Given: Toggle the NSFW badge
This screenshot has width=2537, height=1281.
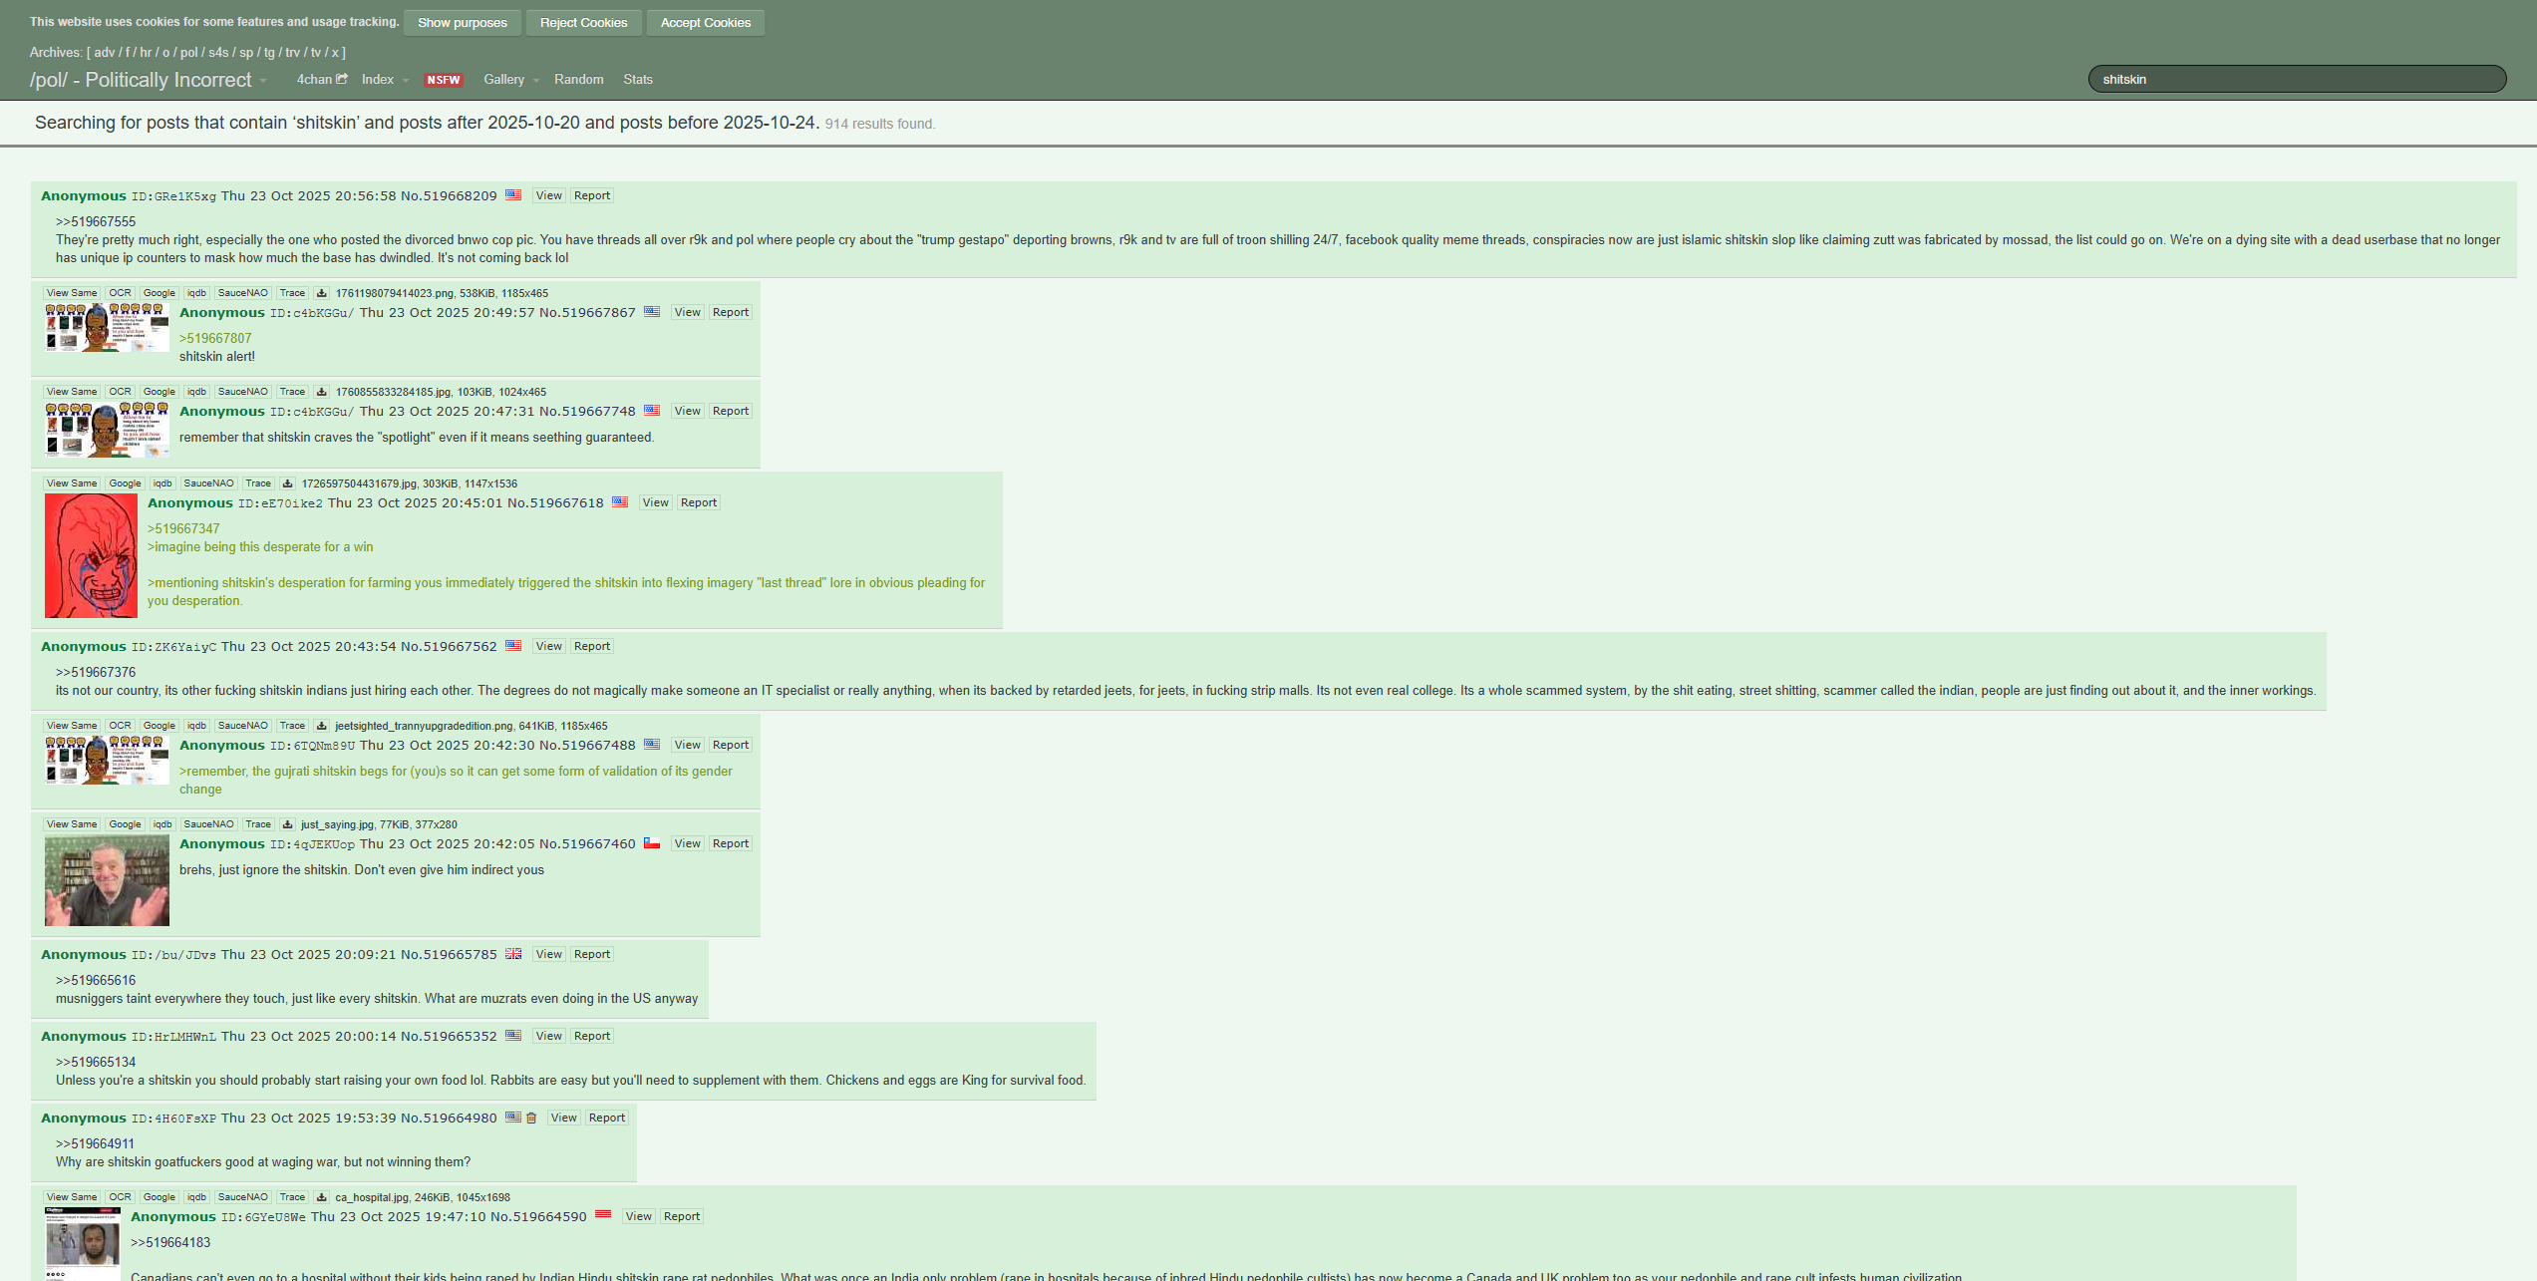Looking at the screenshot, I should point(444,80).
